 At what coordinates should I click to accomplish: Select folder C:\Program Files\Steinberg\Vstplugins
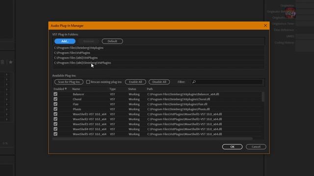[78, 48]
